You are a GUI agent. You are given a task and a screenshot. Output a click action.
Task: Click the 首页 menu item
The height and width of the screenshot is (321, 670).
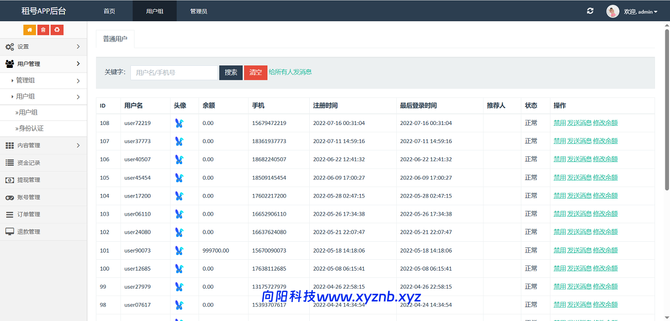[x=109, y=10]
